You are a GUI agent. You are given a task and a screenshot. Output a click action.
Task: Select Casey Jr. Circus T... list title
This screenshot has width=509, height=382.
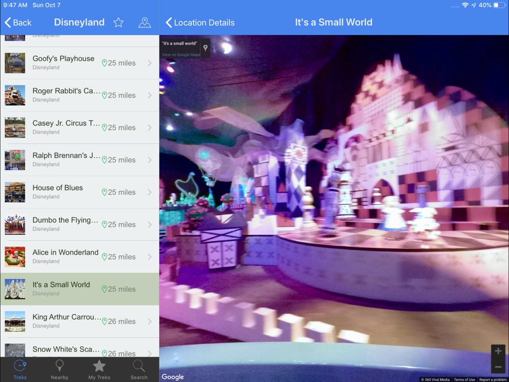pyautogui.click(x=66, y=123)
